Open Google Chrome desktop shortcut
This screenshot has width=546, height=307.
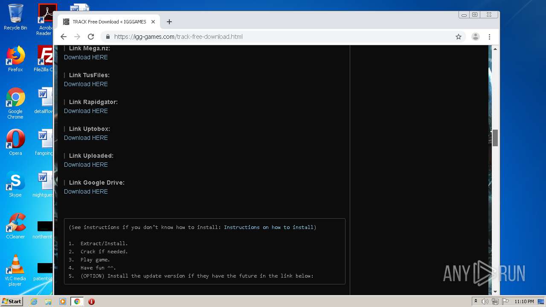pos(15,103)
